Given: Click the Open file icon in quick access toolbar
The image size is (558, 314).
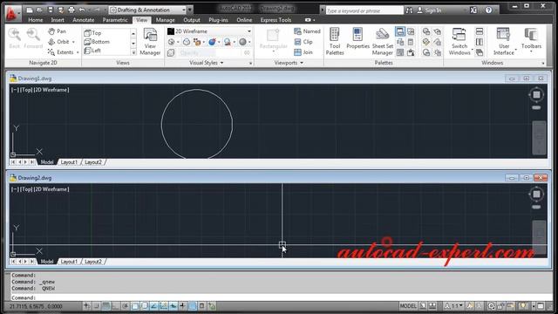Looking at the screenshot, I should tap(39, 10).
